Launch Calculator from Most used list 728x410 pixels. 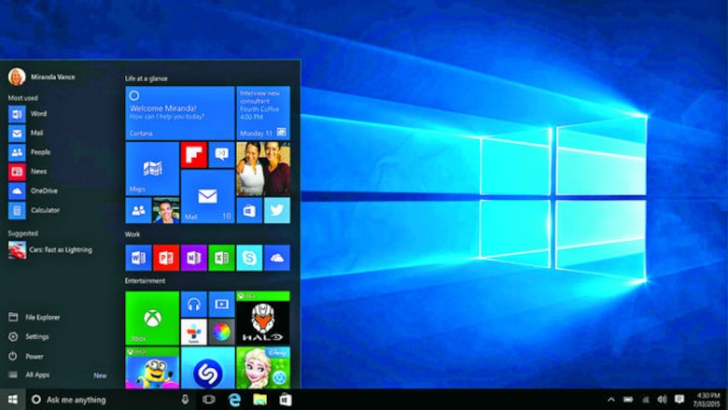click(x=34, y=210)
